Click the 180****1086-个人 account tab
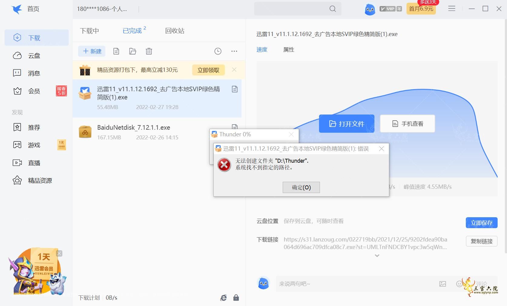 102,9
